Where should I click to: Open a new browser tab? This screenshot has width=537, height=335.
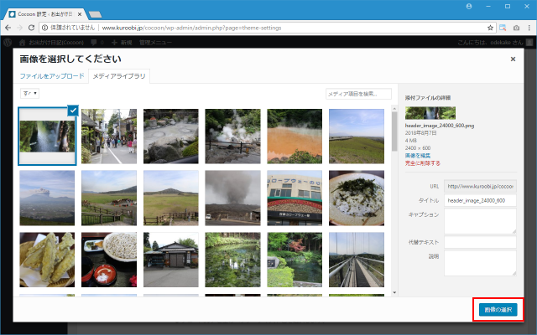pos(94,13)
